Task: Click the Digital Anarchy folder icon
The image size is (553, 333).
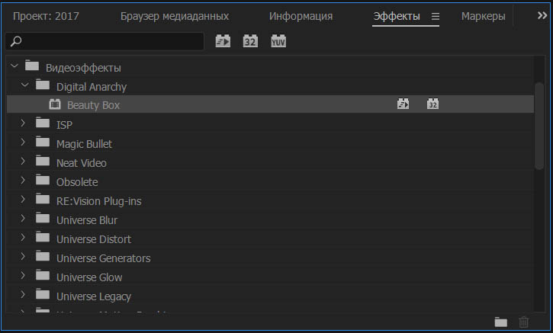Action: [43, 85]
